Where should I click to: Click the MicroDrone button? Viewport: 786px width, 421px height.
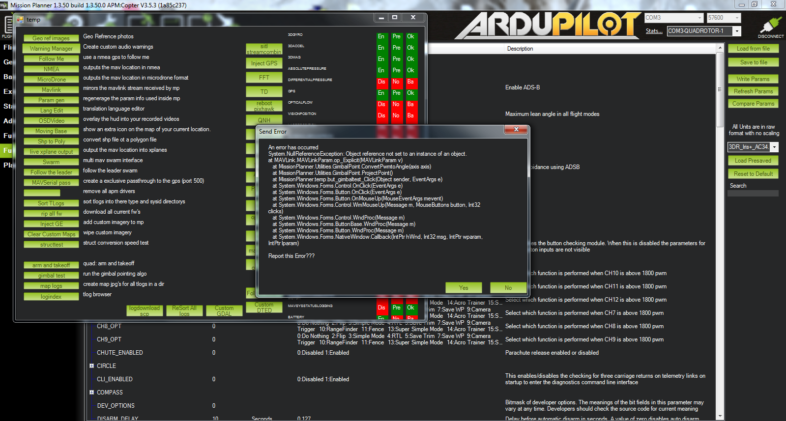point(51,80)
